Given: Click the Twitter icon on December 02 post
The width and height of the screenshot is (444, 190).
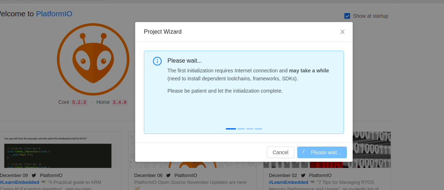Looking at the screenshot, I should [303, 176].
